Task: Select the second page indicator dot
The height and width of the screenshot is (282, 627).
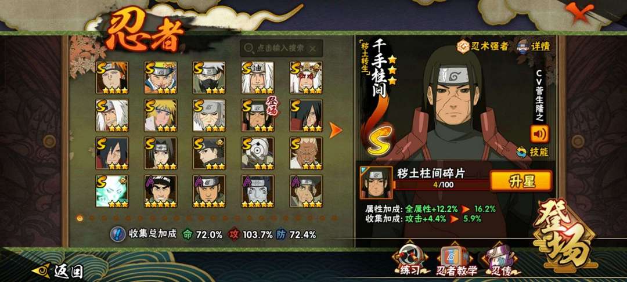Action: coord(93,218)
